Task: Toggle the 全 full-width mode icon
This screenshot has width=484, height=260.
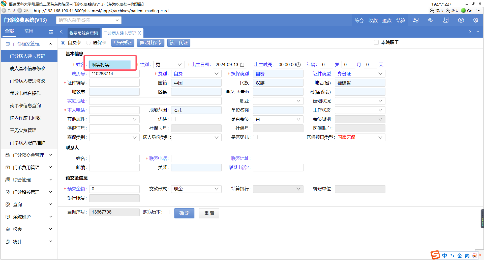Action: (x=460, y=256)
